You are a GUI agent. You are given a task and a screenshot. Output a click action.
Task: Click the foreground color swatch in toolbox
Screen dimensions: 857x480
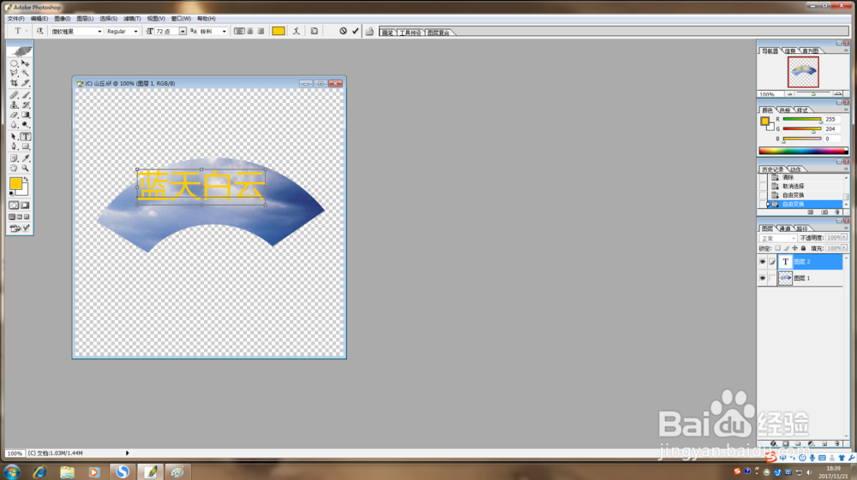point(15,183)
